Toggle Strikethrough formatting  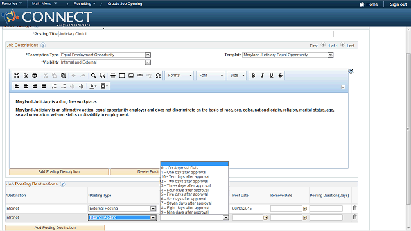[x=280, y=76]
